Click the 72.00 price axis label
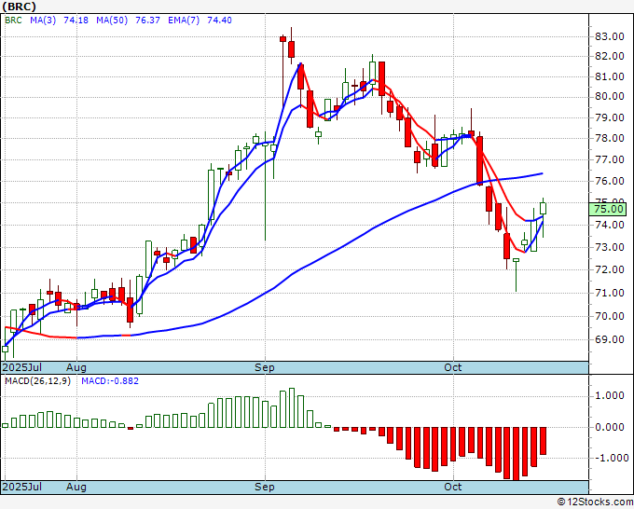This screenshot has height=509, width=634. click(x=610, y=269)
